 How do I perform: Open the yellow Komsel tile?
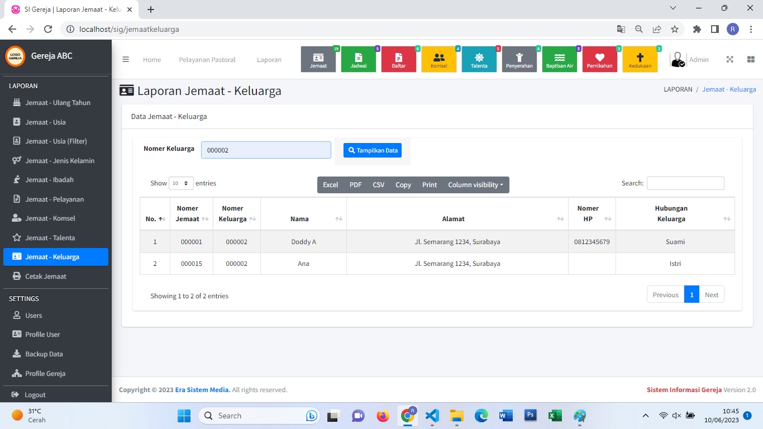[439, 59]
